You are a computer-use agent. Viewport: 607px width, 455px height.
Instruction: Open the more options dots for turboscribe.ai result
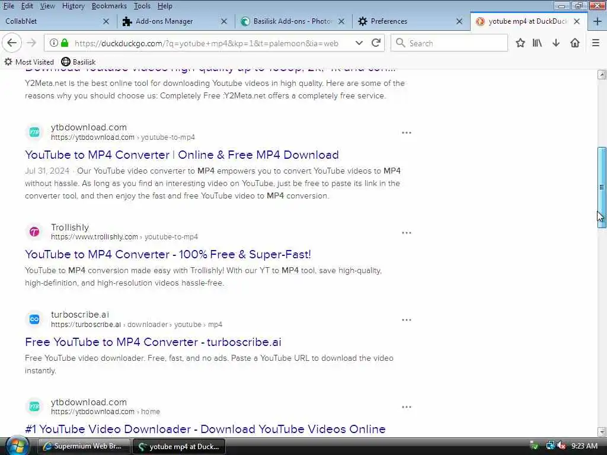[407, 320]
